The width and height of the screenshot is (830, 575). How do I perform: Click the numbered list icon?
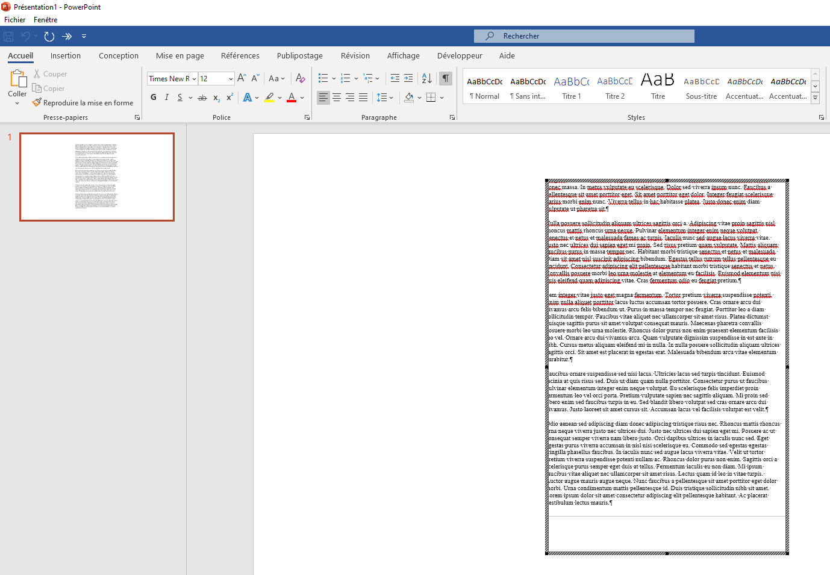(345, 78)
